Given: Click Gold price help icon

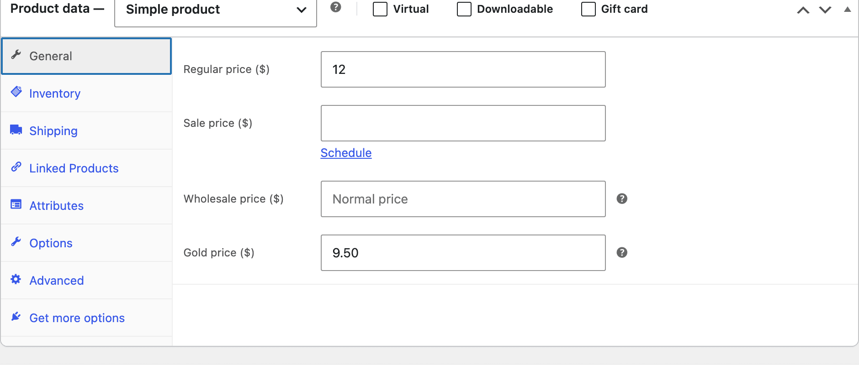Looking at the screenshot, I should coord(622,252).
